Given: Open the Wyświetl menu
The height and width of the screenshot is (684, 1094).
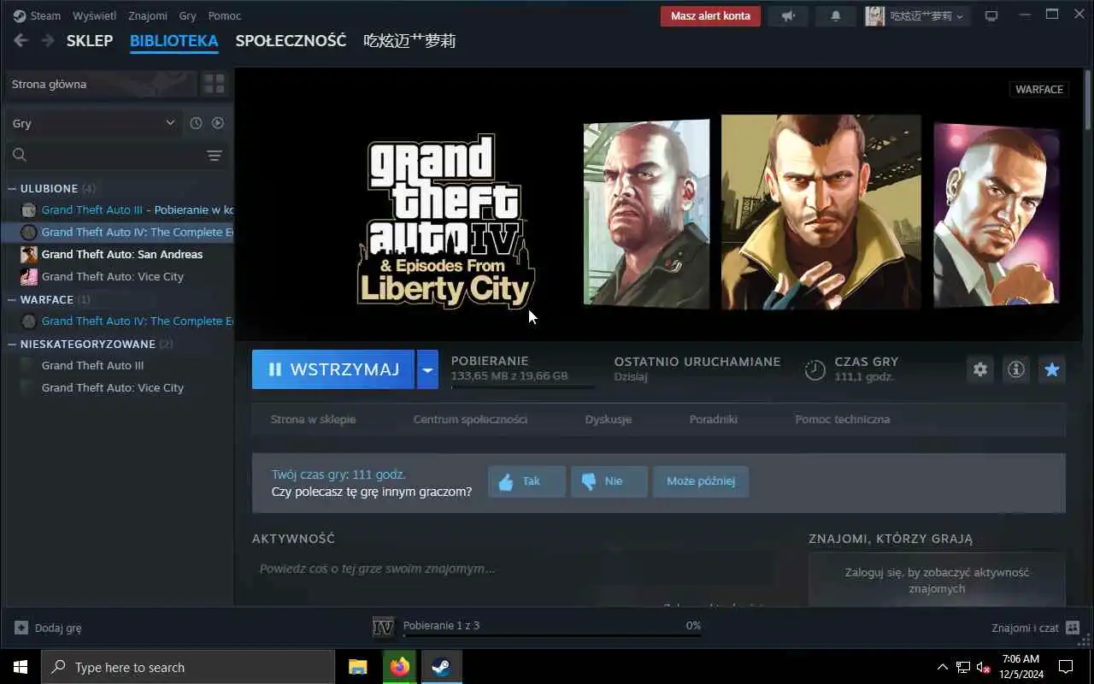Looking at the screenshot, I should point(94,15).
